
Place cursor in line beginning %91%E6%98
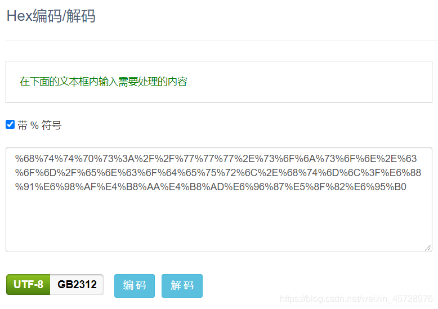[x=211, y=187]
